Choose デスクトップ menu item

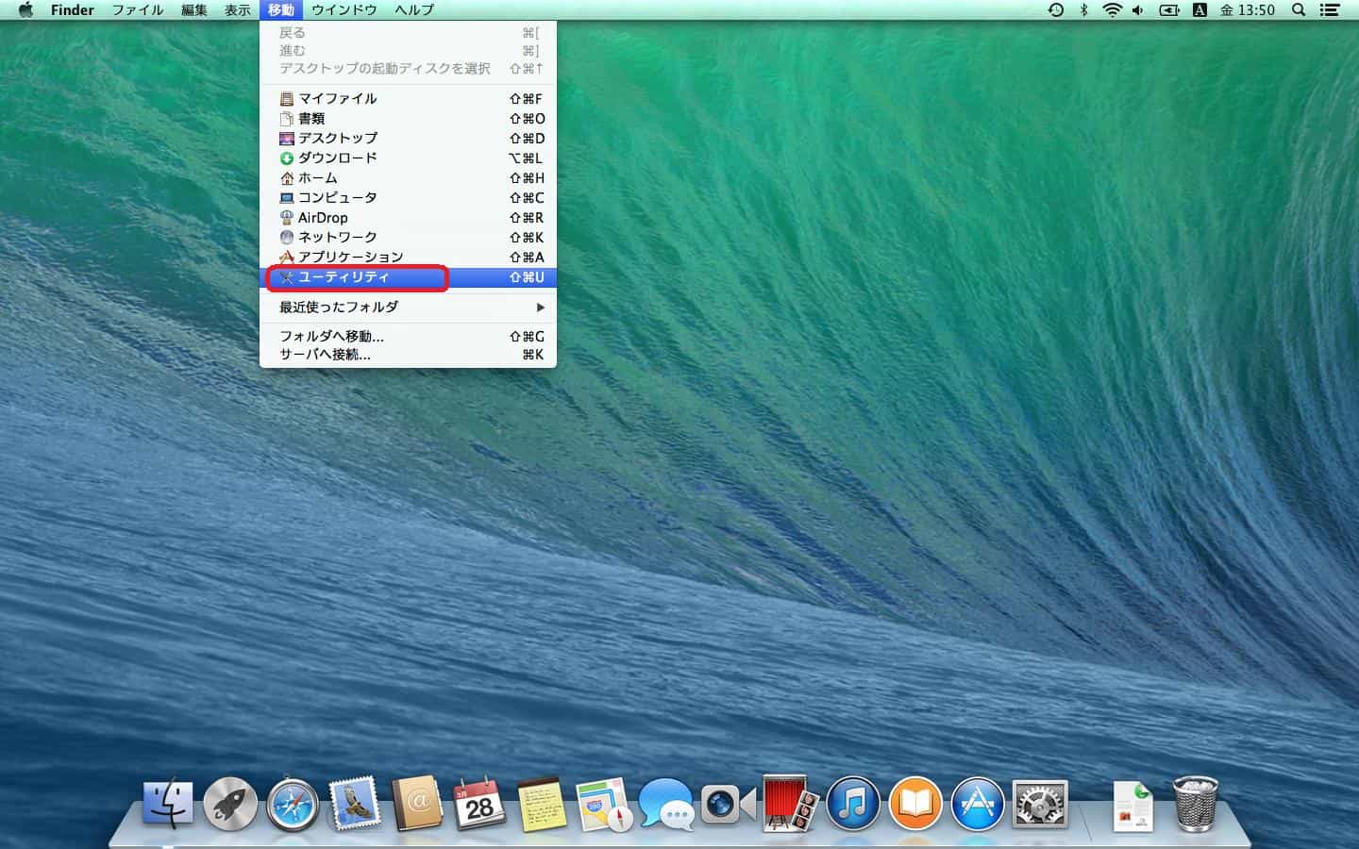tap(408, 138)
